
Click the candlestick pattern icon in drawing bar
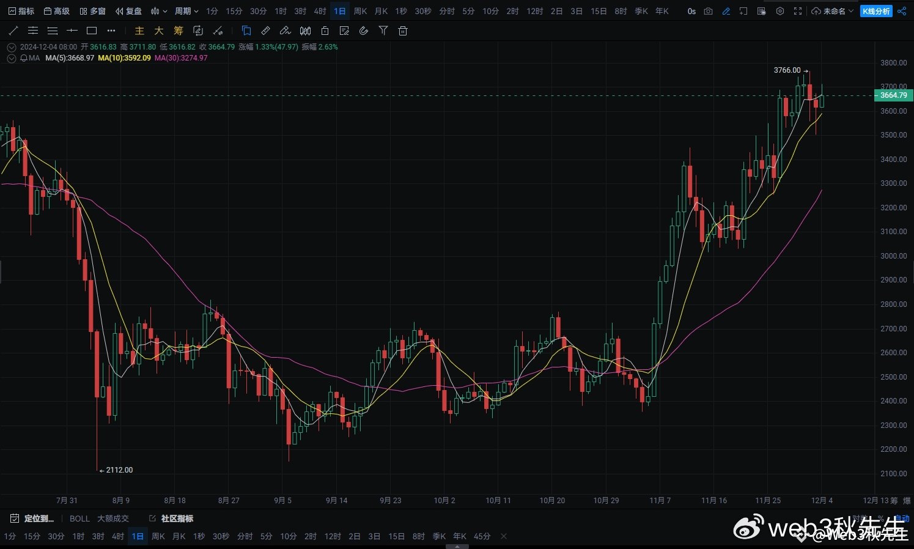pos(305,31)
